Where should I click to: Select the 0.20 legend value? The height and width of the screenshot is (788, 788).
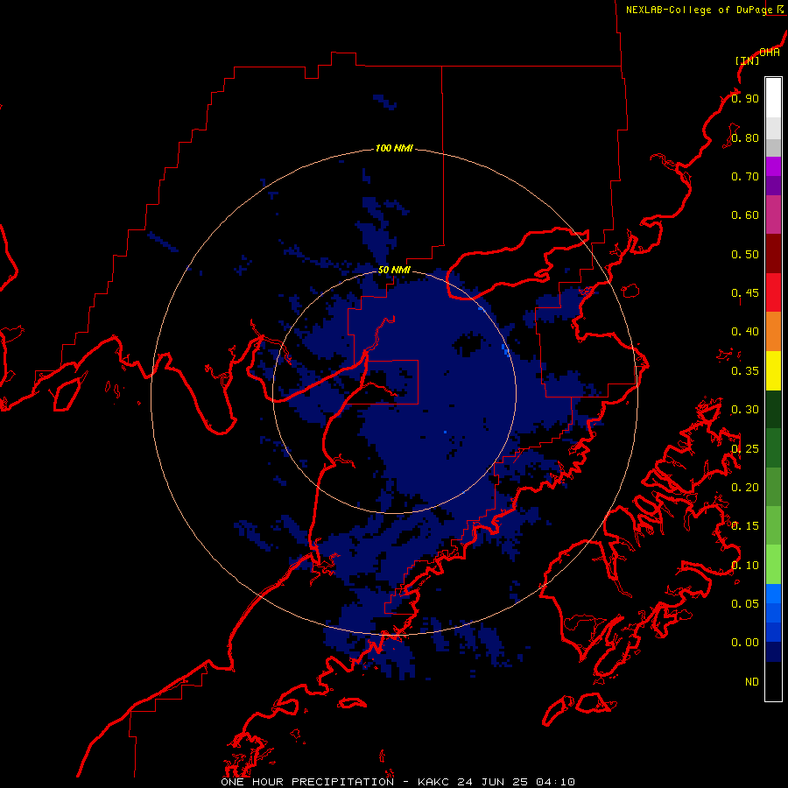coord(745,488)
